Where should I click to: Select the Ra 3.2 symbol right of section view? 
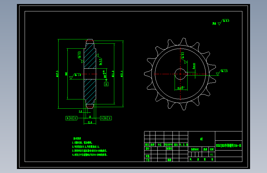click(99, 60)
